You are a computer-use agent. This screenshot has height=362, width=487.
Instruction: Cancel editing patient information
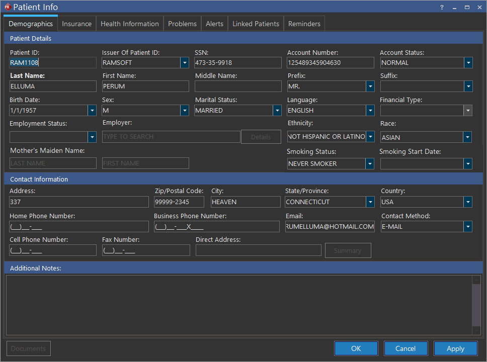tap(405, 348)
